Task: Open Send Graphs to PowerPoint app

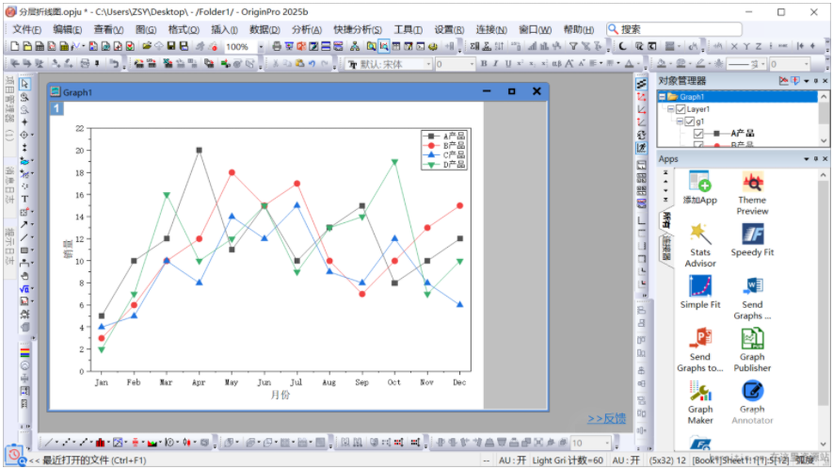Action: click(699, 349)
